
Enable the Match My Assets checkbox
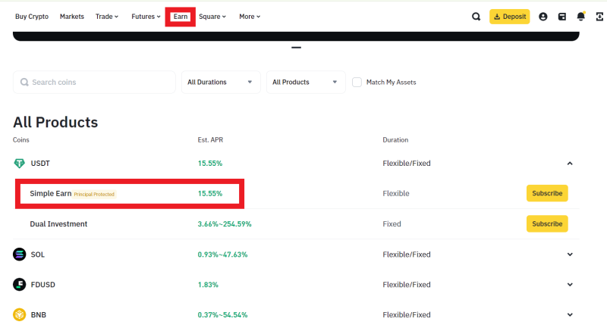click(x=357, y=83)
